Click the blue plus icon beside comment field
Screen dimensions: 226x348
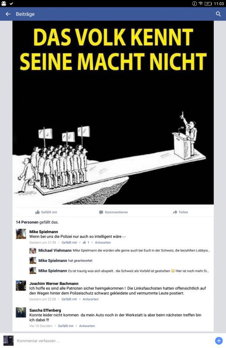click(x=219, y=341)
